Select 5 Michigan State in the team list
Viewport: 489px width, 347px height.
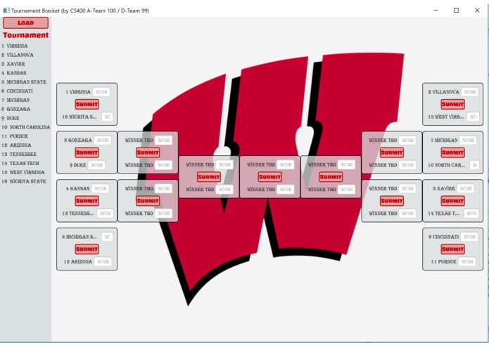pyautogui.click(x=24, y=82)
